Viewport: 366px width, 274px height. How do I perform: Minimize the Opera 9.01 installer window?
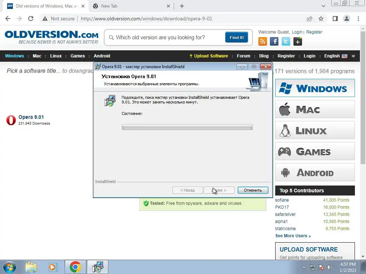click(x=242, y=67)
